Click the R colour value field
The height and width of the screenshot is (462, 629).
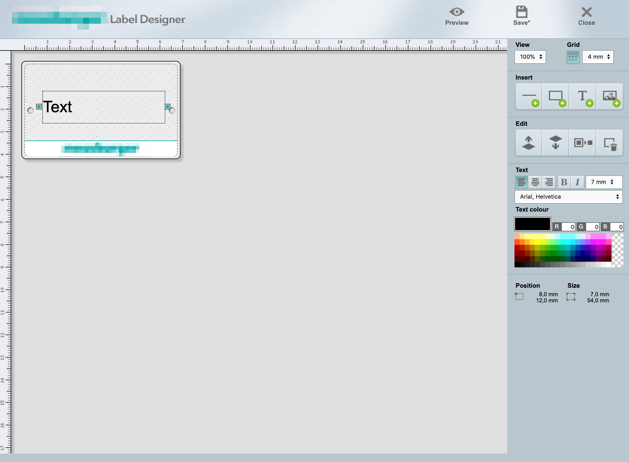click(x=568, y=227)
